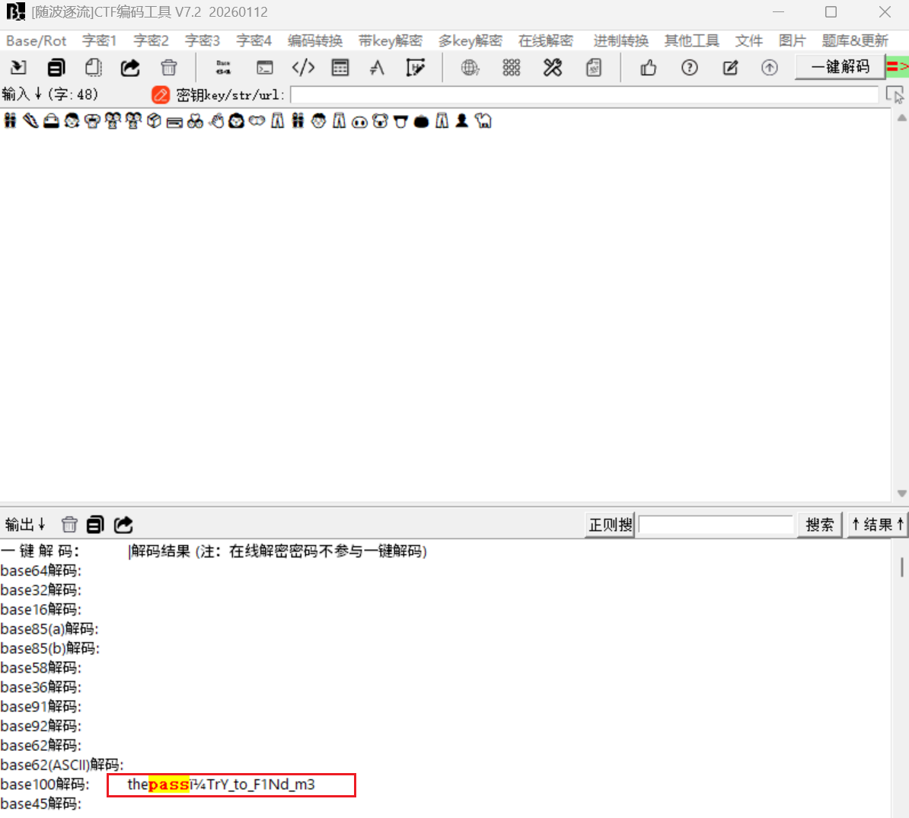
Task: Click the terminal console icon in toolbar
Action: pyautogui.click(x=264, y=68)
